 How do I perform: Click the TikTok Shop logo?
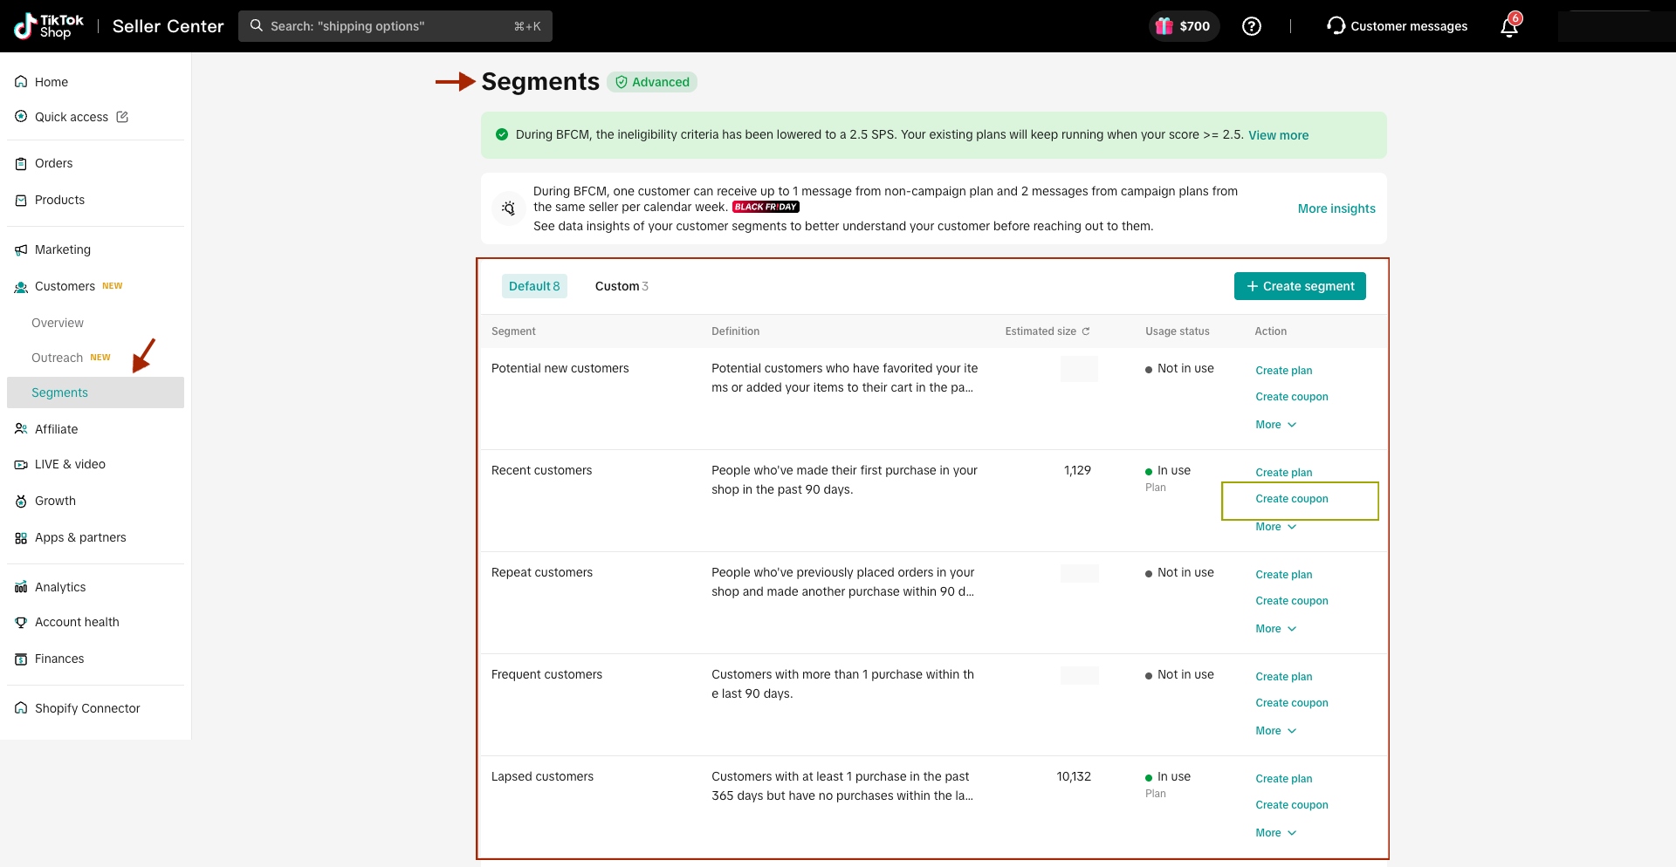(50, 26)
